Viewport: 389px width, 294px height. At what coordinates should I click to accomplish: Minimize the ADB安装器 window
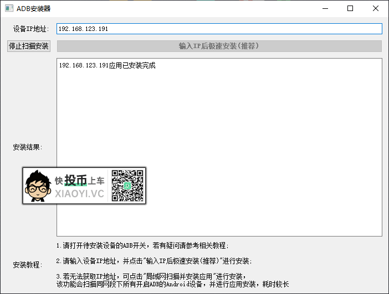(325, 8)
